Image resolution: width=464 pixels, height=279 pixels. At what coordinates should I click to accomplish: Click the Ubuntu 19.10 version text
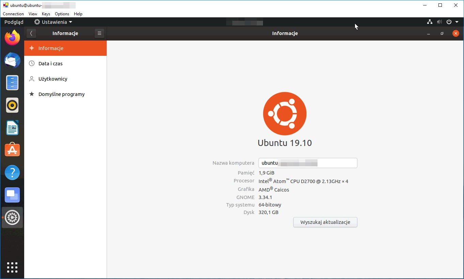pos(285,143)
